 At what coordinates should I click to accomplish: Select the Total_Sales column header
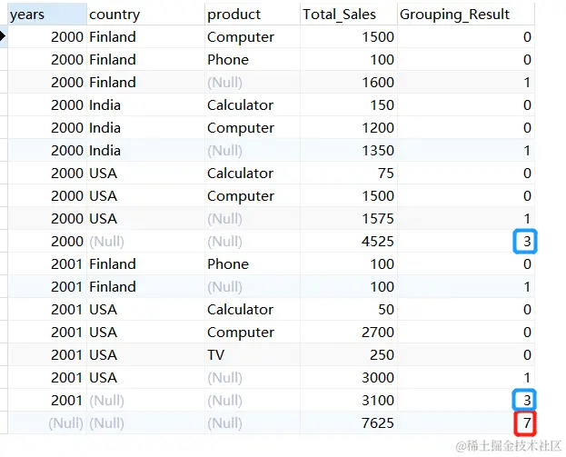[349, 15]
